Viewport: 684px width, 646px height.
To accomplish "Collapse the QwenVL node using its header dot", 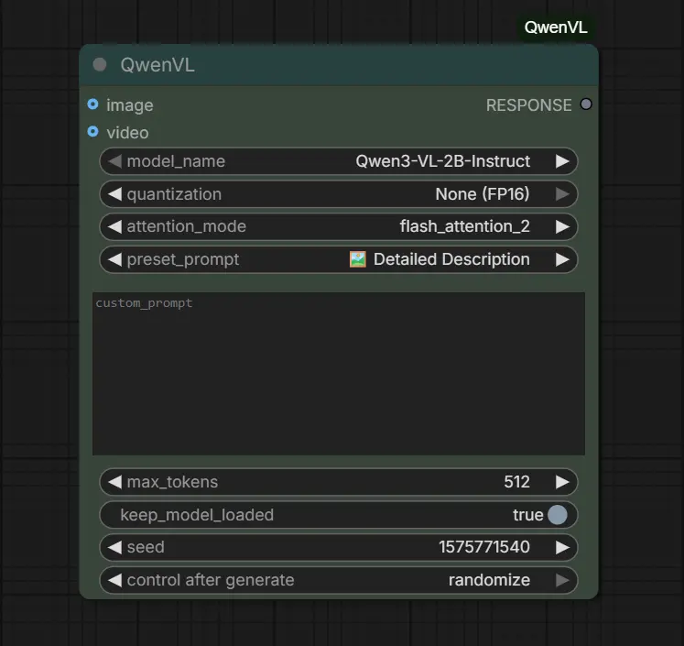I will 100,65.
